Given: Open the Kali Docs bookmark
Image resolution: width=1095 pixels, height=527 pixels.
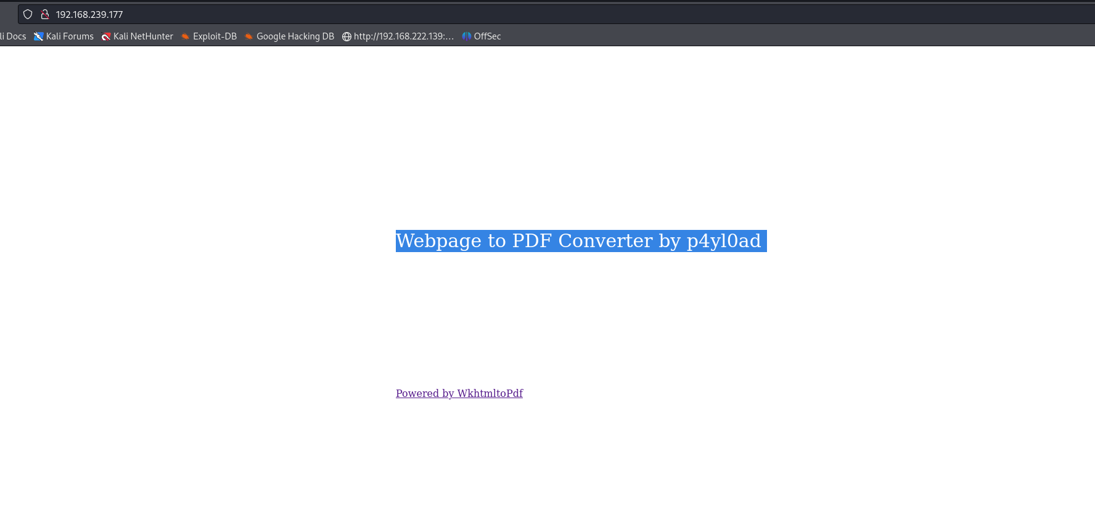Looking at the screenshot, I should (x=13, y=36).
